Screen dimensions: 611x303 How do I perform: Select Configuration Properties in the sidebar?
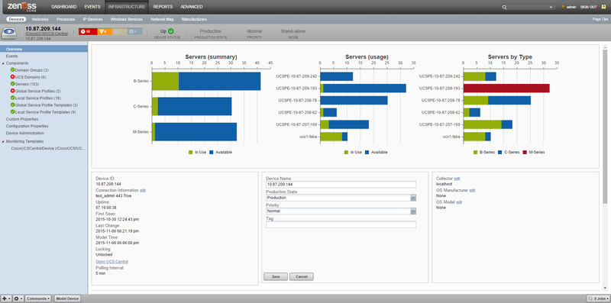(27, 126)
